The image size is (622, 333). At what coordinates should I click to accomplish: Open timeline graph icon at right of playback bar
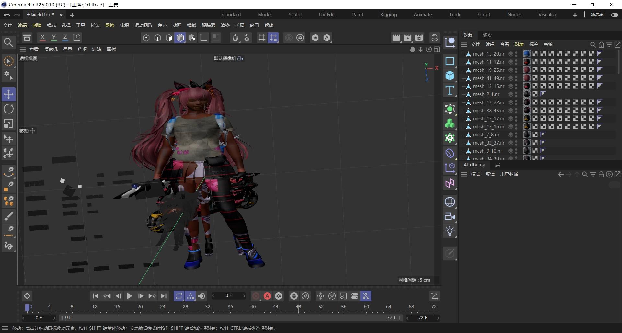[434, 296]
